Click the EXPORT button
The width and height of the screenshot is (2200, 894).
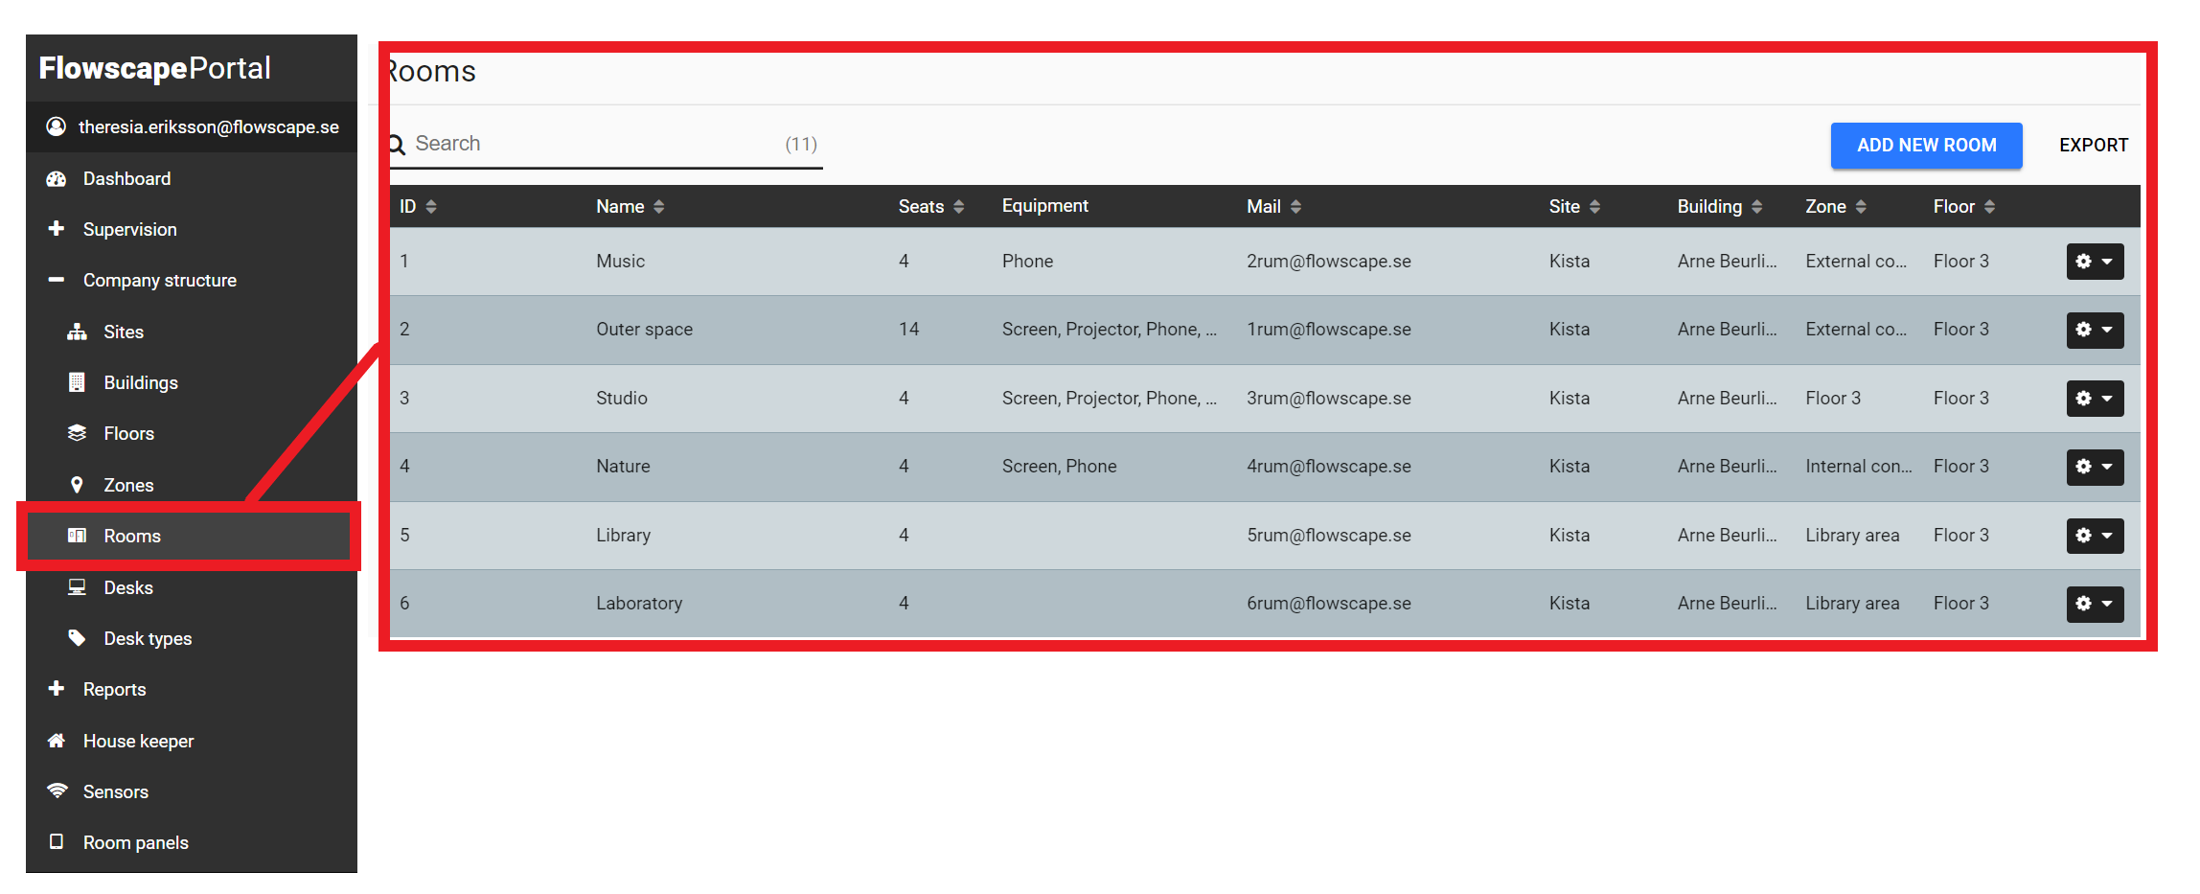[2093, 145]
